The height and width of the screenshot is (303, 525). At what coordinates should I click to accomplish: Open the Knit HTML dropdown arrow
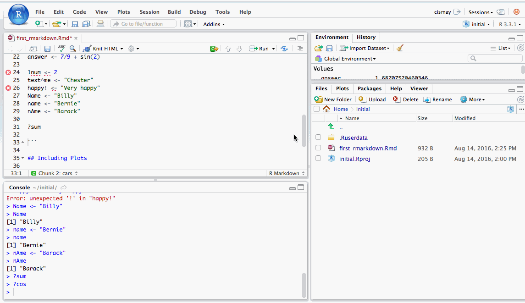point(122,49)
